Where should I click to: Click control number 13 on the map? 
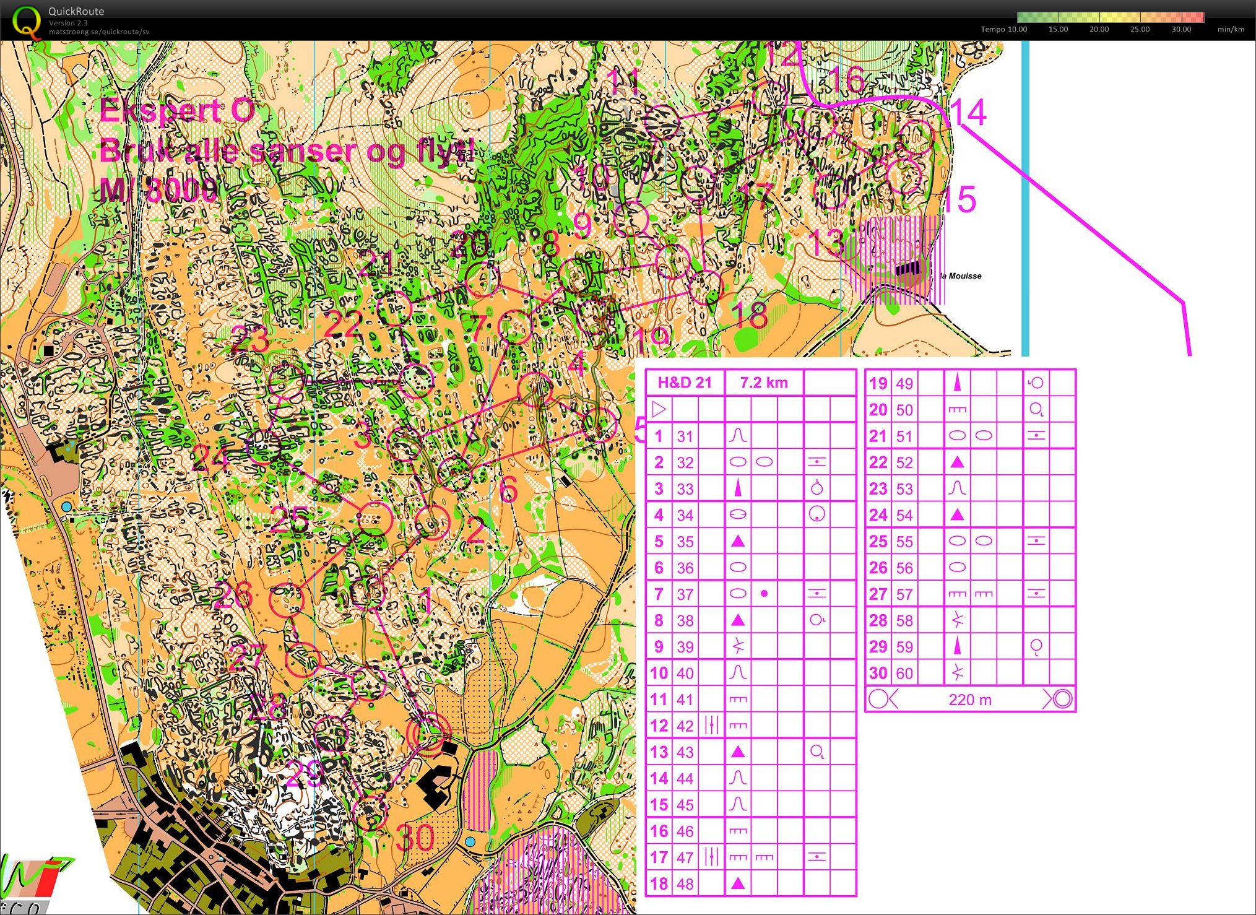pos(826,242)
